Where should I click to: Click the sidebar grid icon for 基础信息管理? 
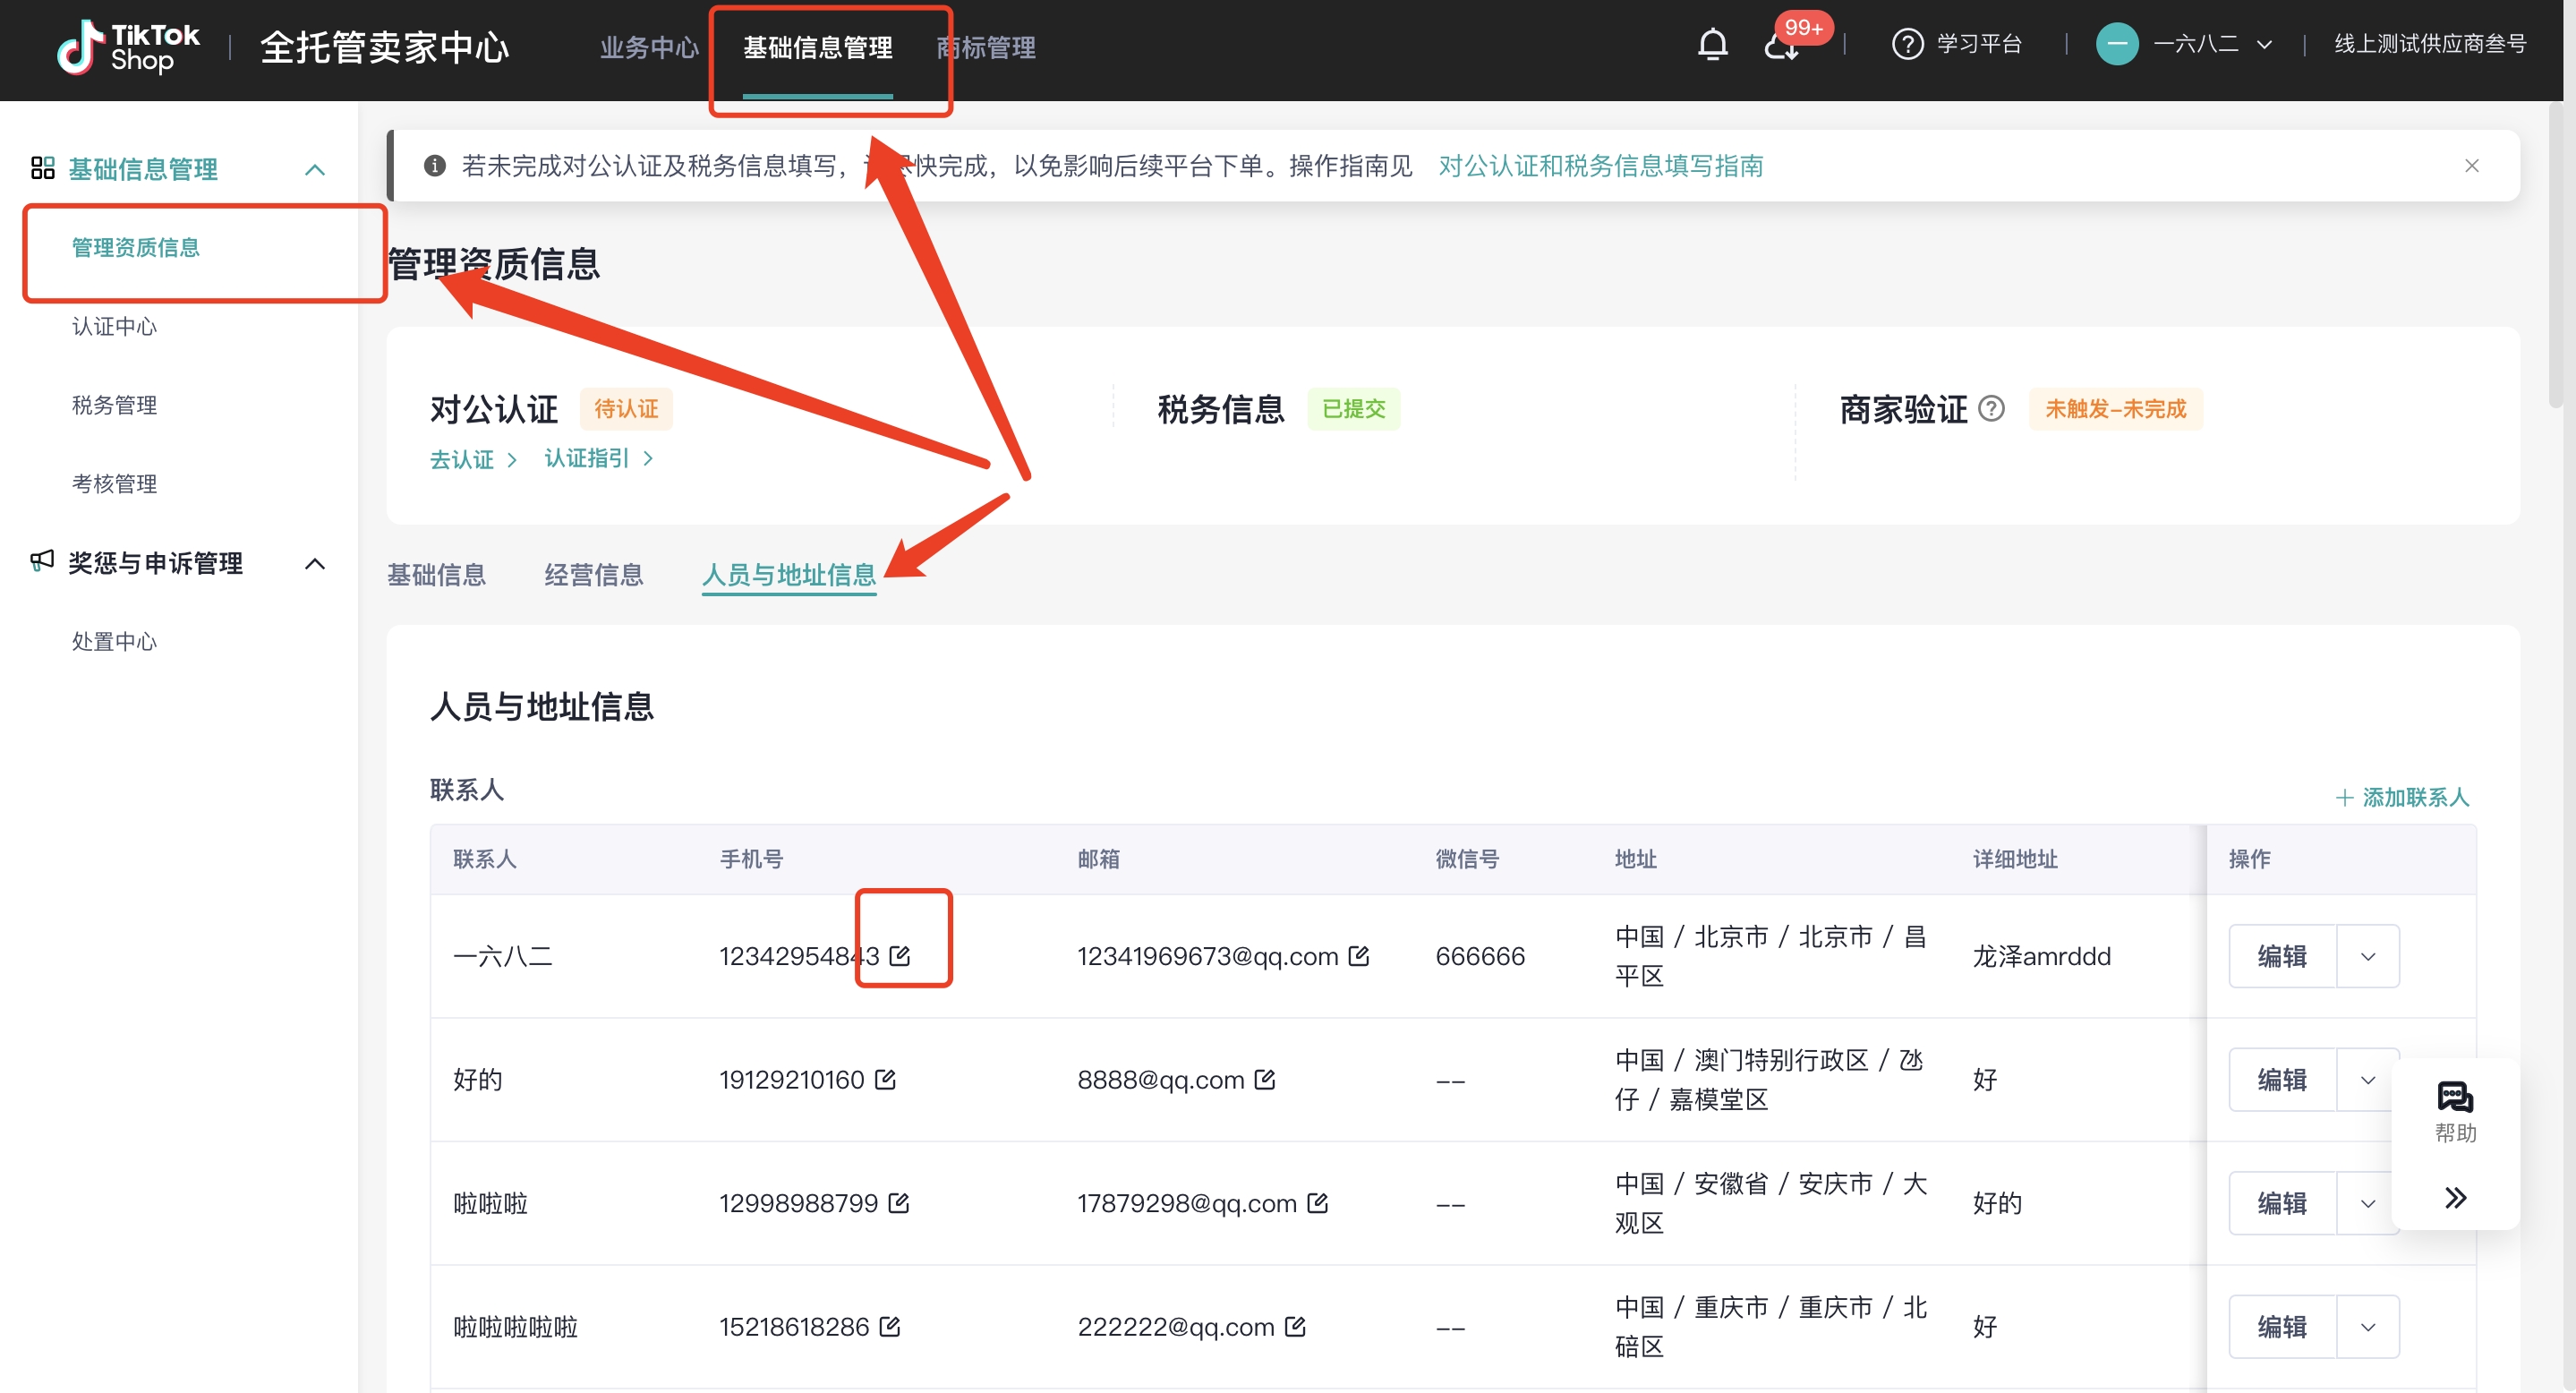(42, 168)
